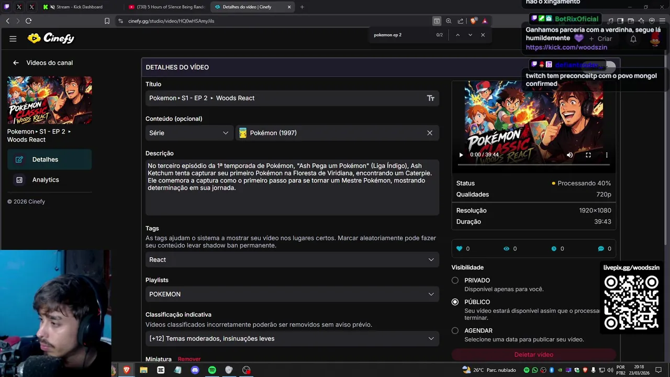Screen dimensions: 670x377
Task: Switch to 5 Hours of Silence YouTube tab
Action: click(x=166, y=7)
